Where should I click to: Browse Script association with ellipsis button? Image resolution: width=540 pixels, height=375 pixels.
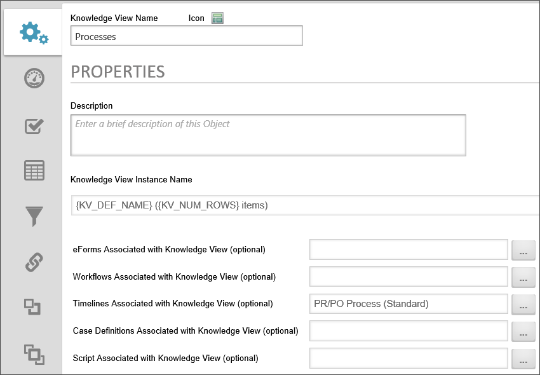[523, 359]
